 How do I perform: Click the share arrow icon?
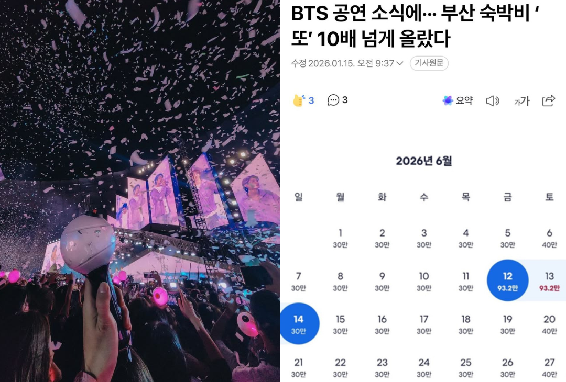(548, 100)
